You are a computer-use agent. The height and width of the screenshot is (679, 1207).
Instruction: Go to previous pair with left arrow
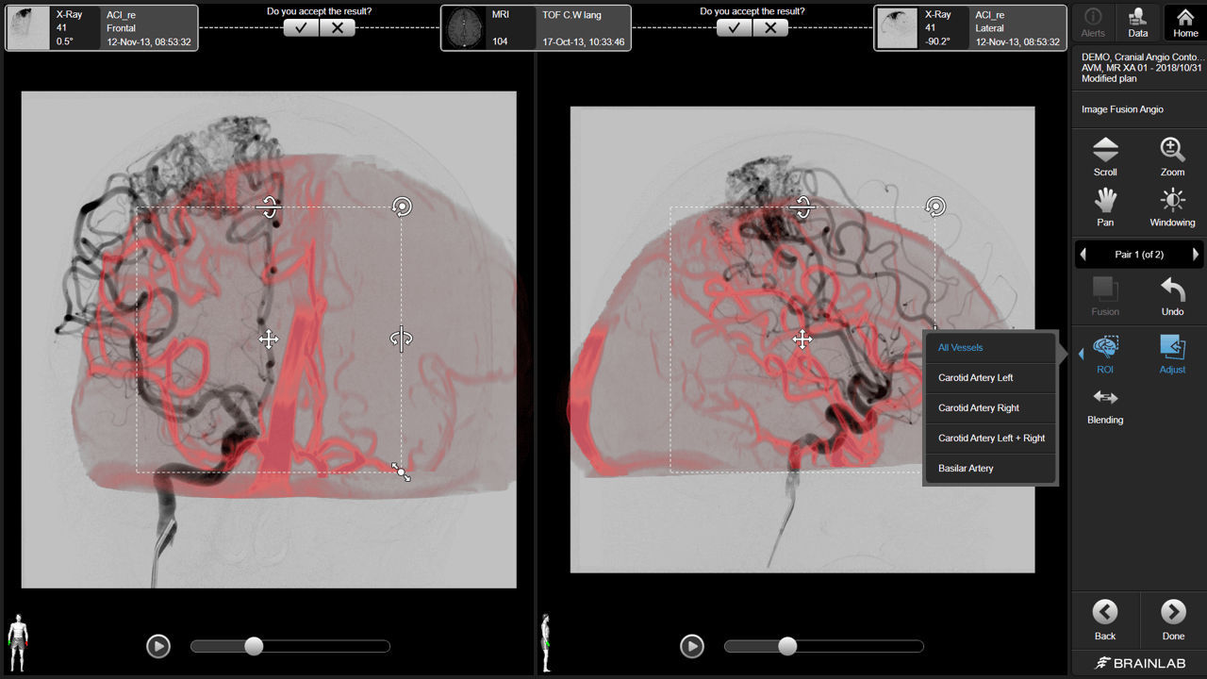1083,254
